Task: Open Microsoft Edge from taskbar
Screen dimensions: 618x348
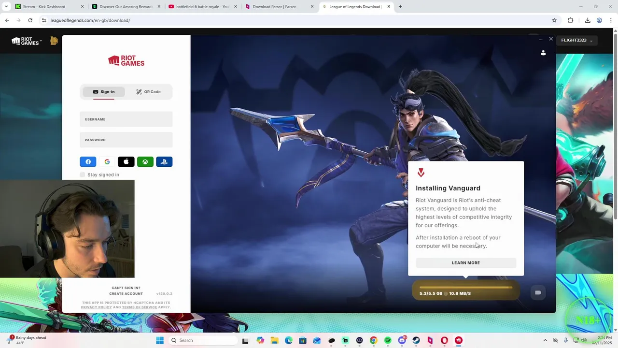Action: [x=289, y=340]
